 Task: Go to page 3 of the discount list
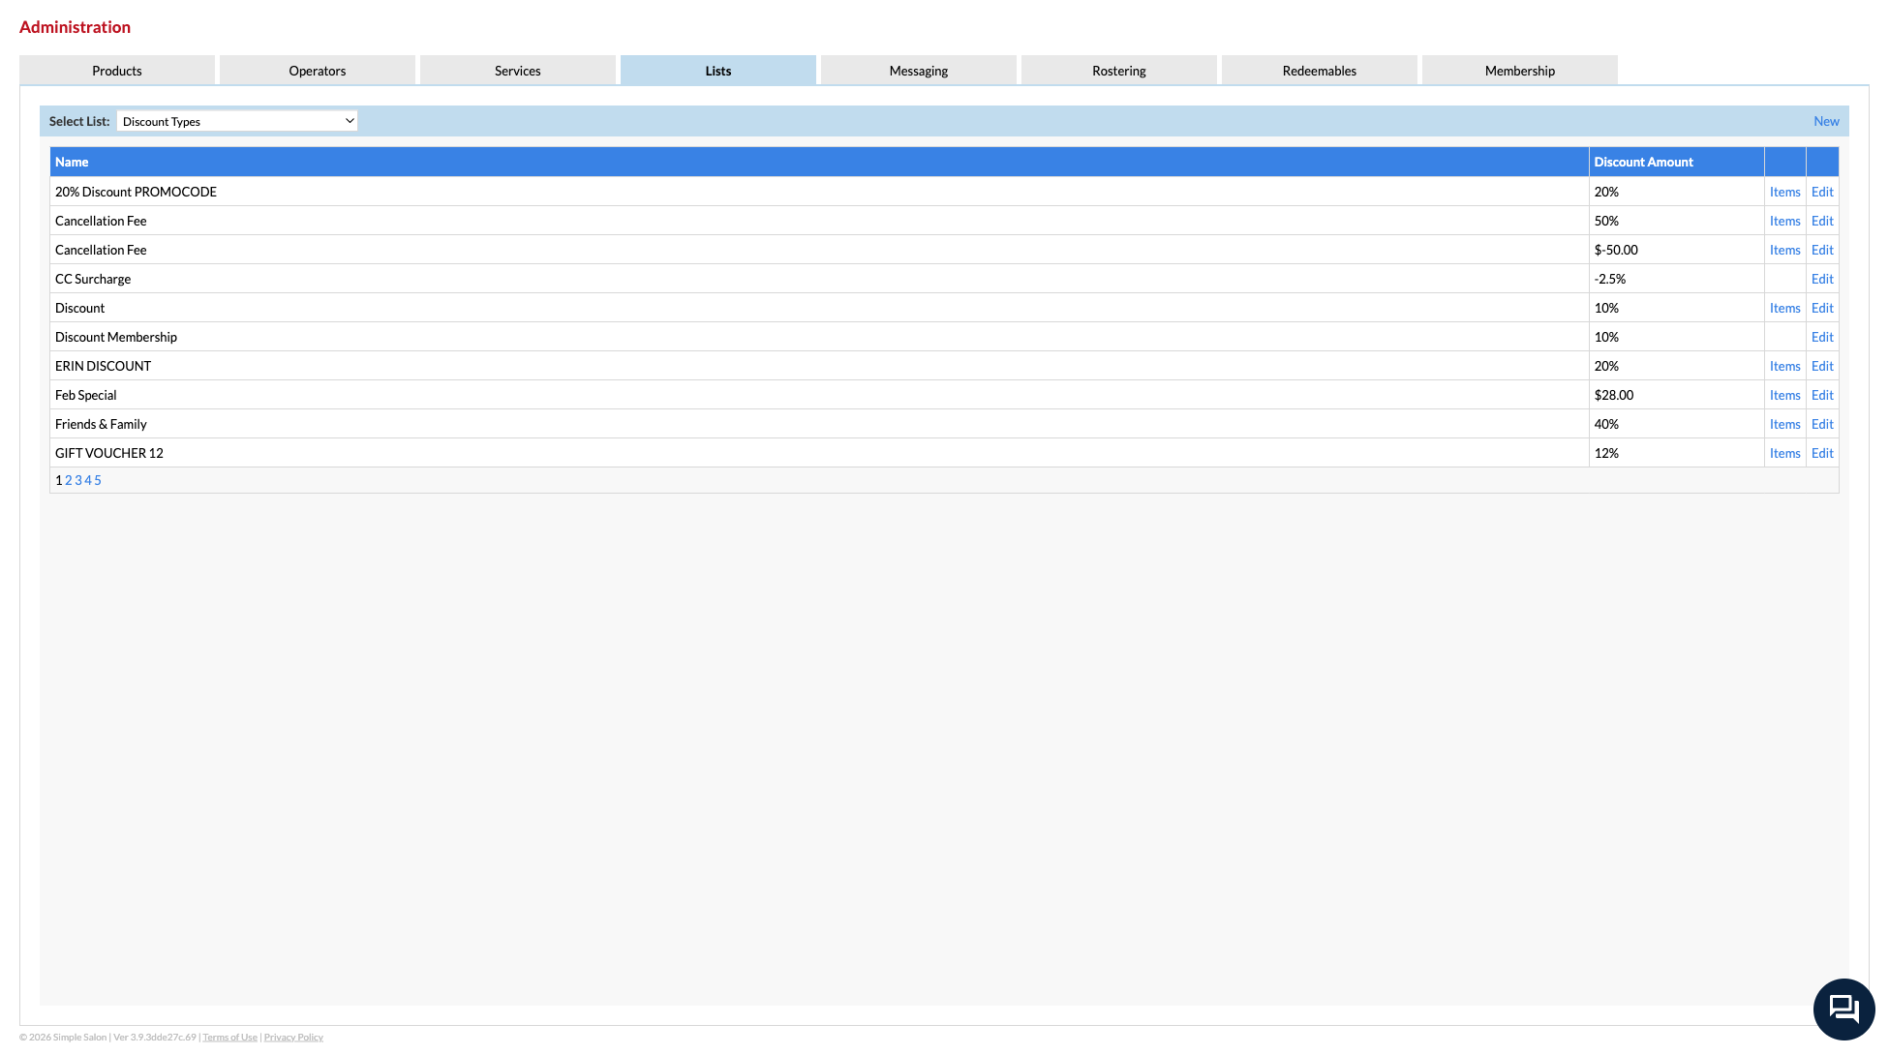(78, 480)
